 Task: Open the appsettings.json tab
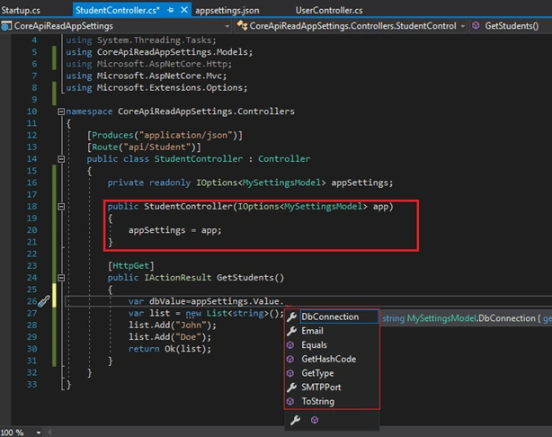(x=227, y=10)
